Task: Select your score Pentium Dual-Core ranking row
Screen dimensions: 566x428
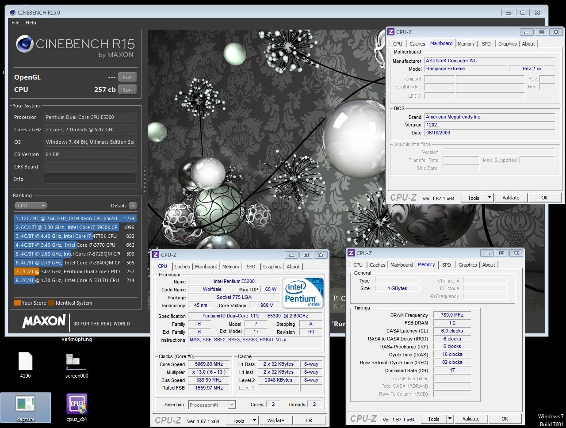Action: [75, 271]
